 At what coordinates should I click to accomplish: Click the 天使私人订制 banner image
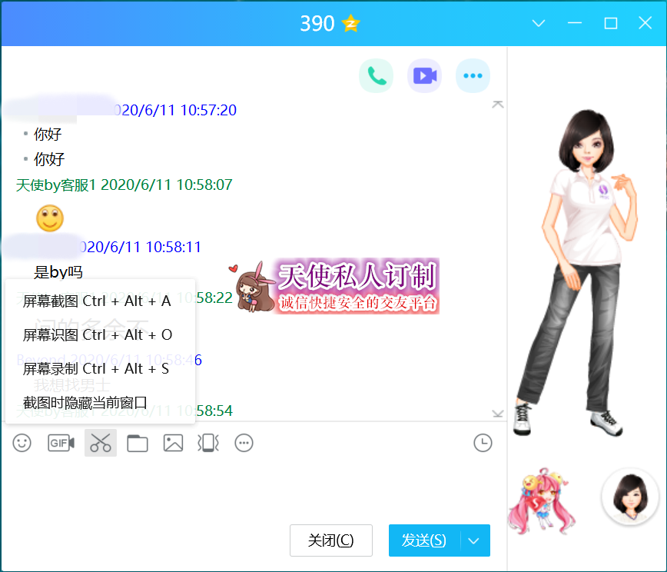336,287
